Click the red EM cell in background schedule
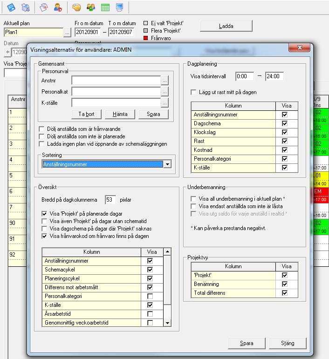The image size is (329, 359). [x=321, y=191]
